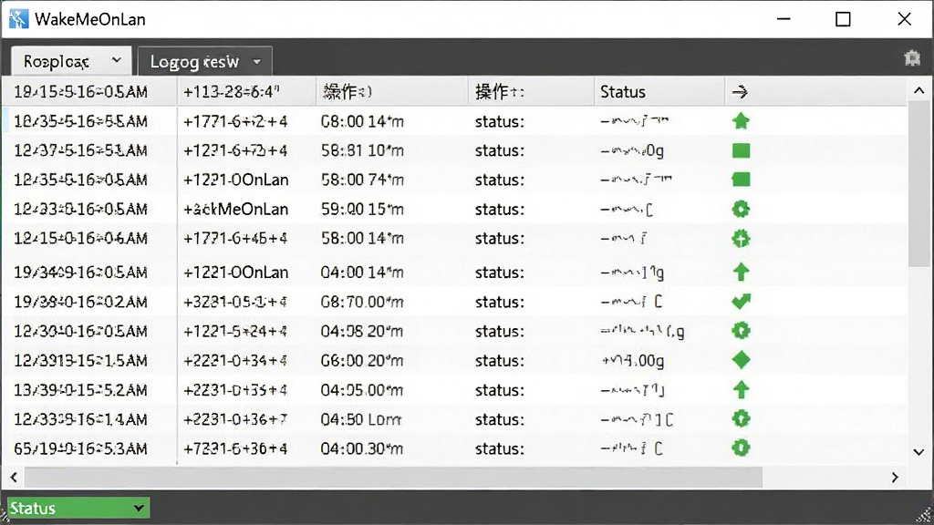The height and width of the screenshot is (525, 934).
Task: Click the green gear in the "04:50 Lom" row
Action: click(x=741, y=419)
